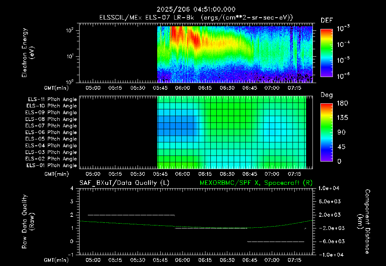This screenshot has height=266, width=386.
Task: Click the 10⁻³ value on the DEF scale
Action: click(343, 29)
